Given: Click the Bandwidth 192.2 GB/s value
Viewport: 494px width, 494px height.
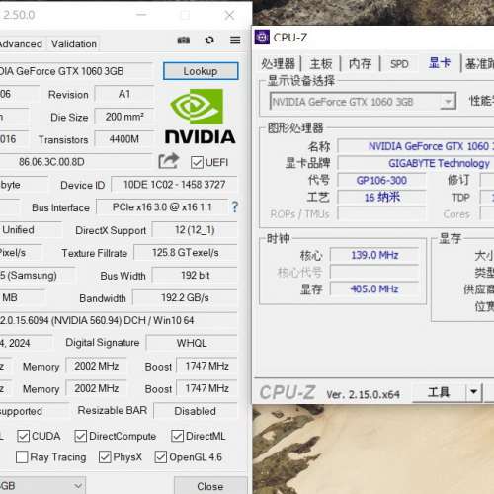Looking at the screenshot, I should point(185,297).
